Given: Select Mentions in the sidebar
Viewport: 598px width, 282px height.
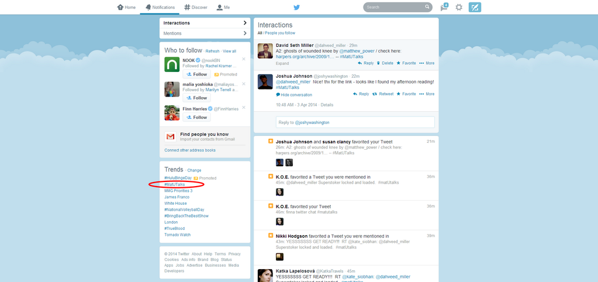Looking at the screenshot, I should (205, 33).
